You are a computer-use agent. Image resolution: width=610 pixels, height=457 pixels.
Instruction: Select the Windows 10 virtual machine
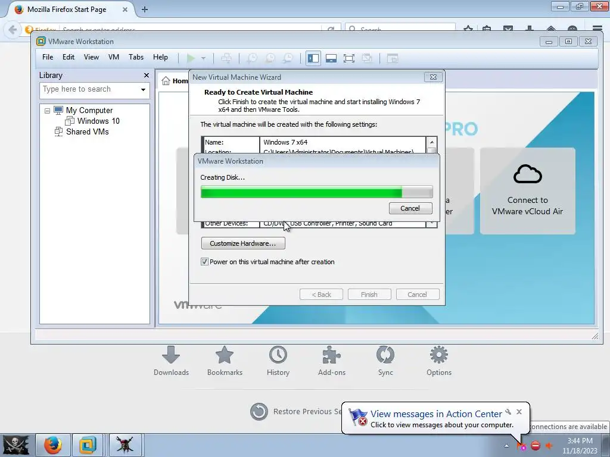pos(98,121)
